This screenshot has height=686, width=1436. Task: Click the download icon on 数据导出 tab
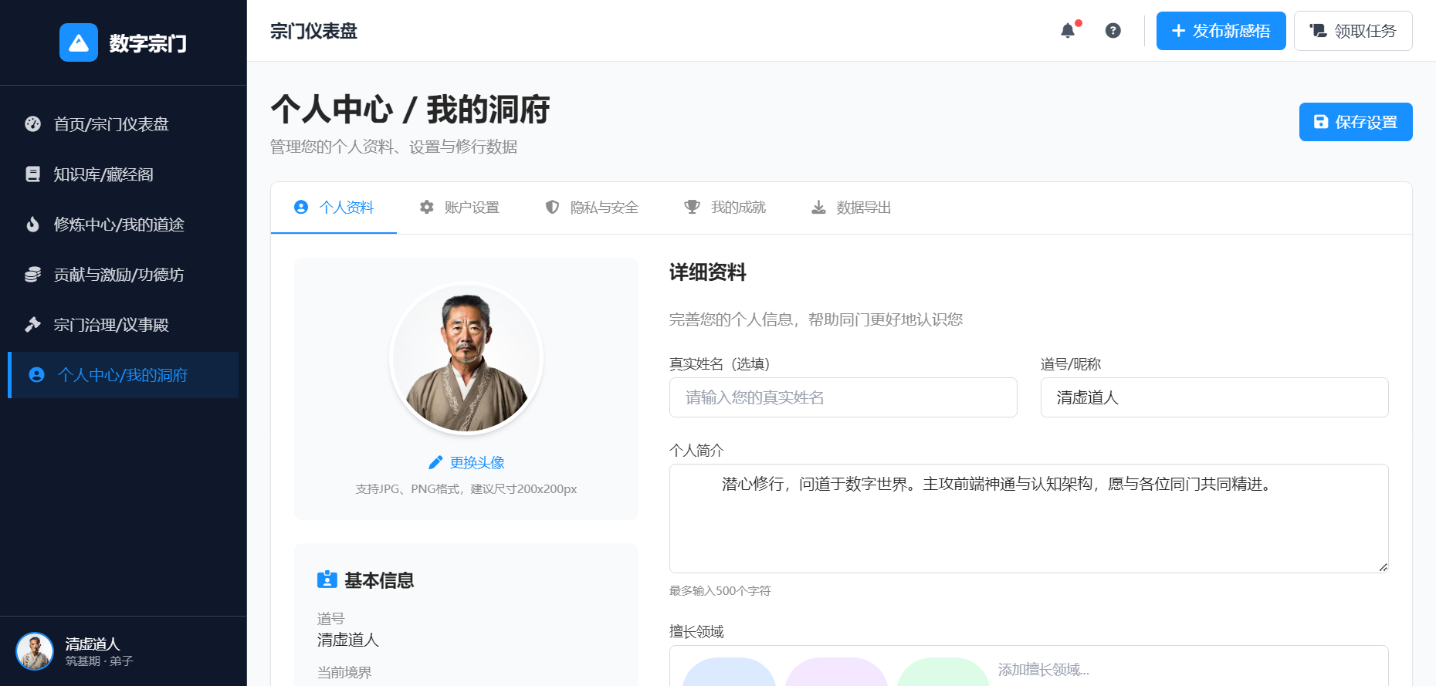(818, 207)
